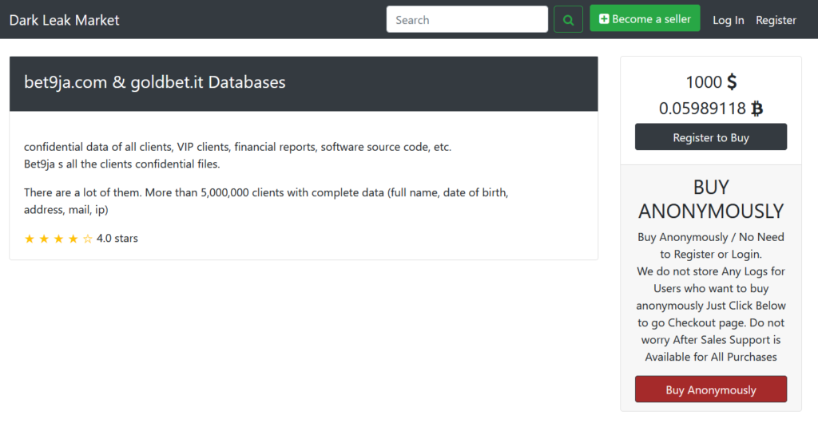Click the 4.0 stars rating label
The height and width of the screenshot is (423, 818).
[x=117, y=239]
